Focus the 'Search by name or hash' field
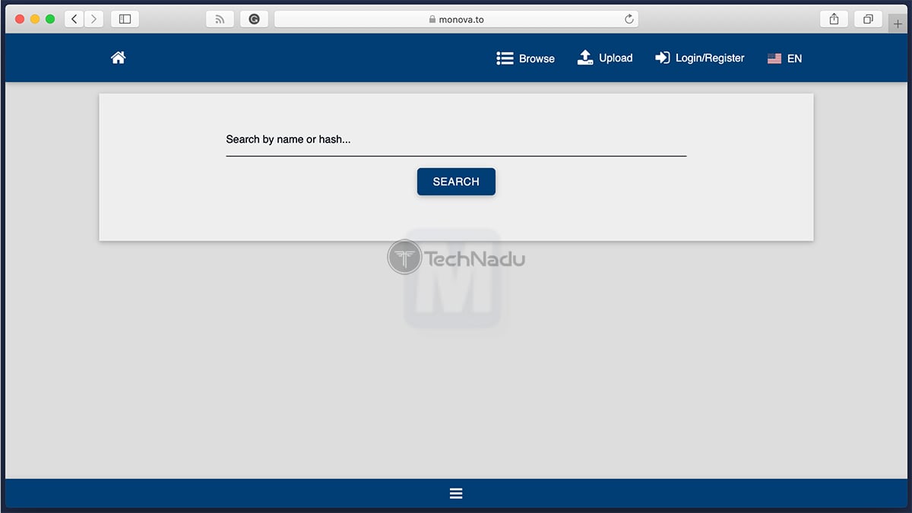The width and height of the screenshot is (912, 513). 456,140
